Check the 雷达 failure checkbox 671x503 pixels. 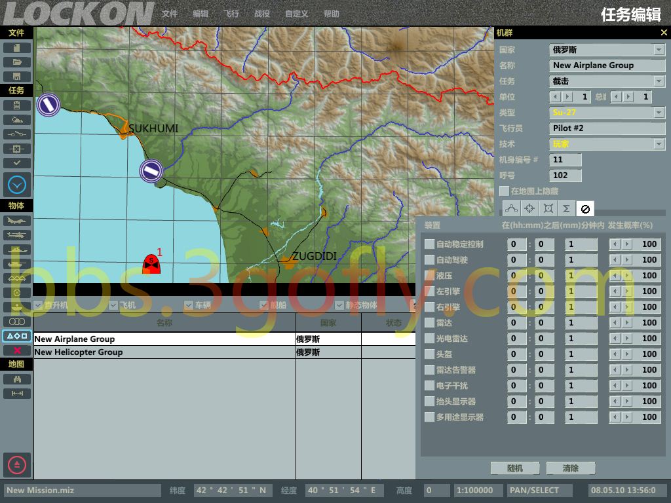[429, 323]
